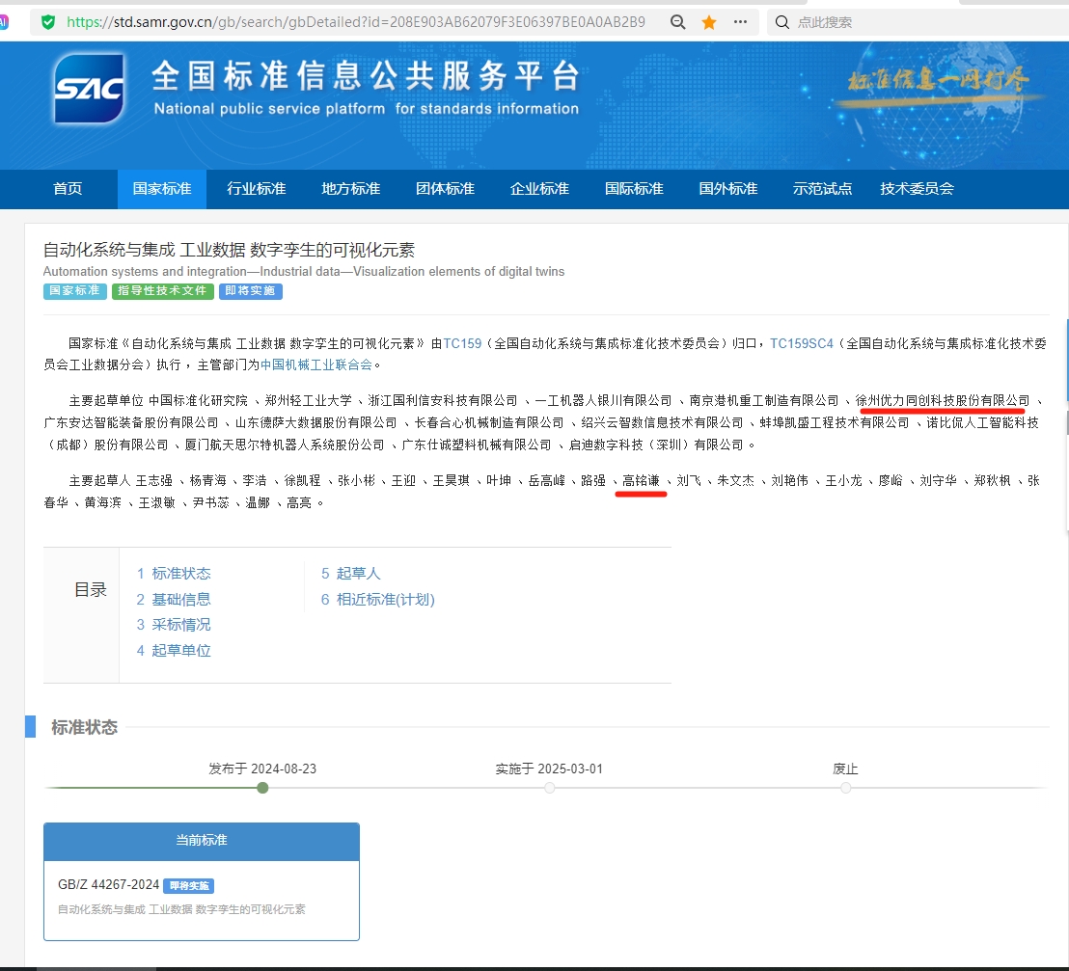1069x971 pixels.
Task: Click the SAC logo
Action: pos(90,90)
